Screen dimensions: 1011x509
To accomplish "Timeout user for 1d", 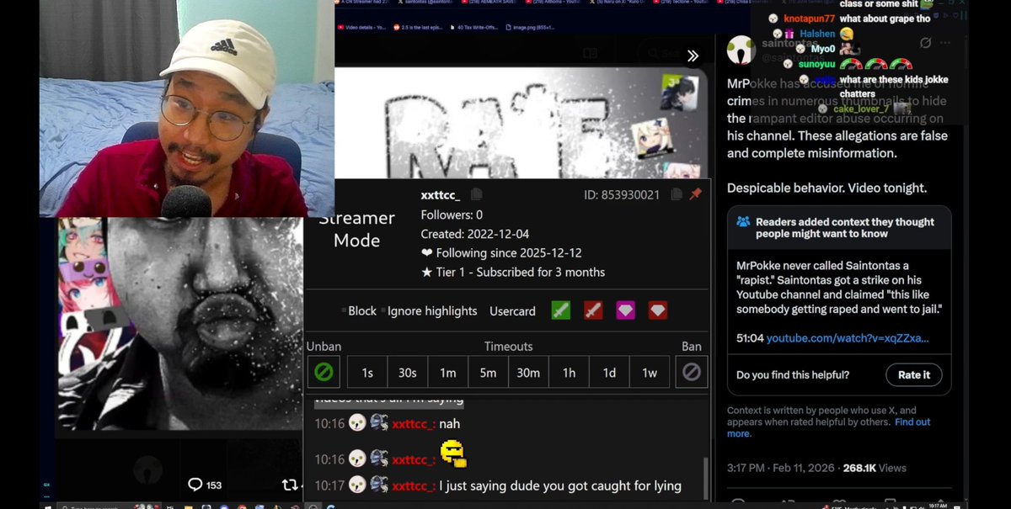I will pos(609,372).
